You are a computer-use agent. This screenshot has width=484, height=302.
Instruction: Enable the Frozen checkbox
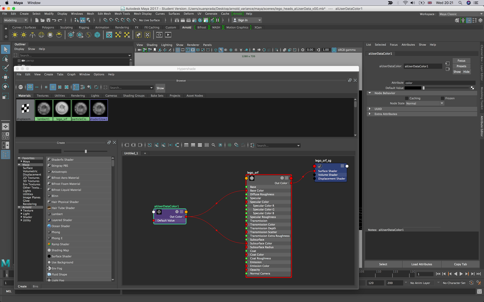(x=442, y=98)
